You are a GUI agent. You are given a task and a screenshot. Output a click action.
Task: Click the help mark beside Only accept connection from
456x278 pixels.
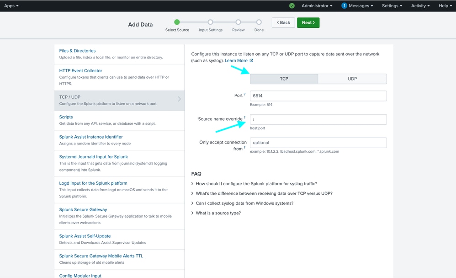244,147
